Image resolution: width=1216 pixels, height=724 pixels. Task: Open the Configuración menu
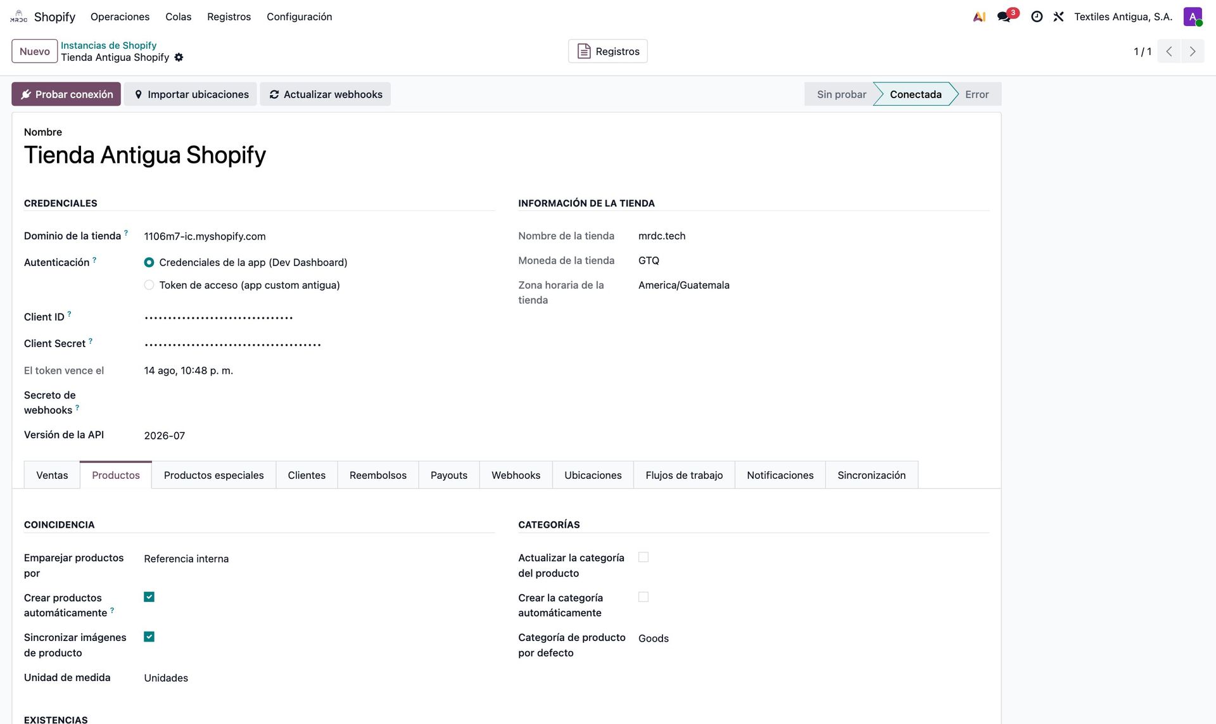pos(299,16)
